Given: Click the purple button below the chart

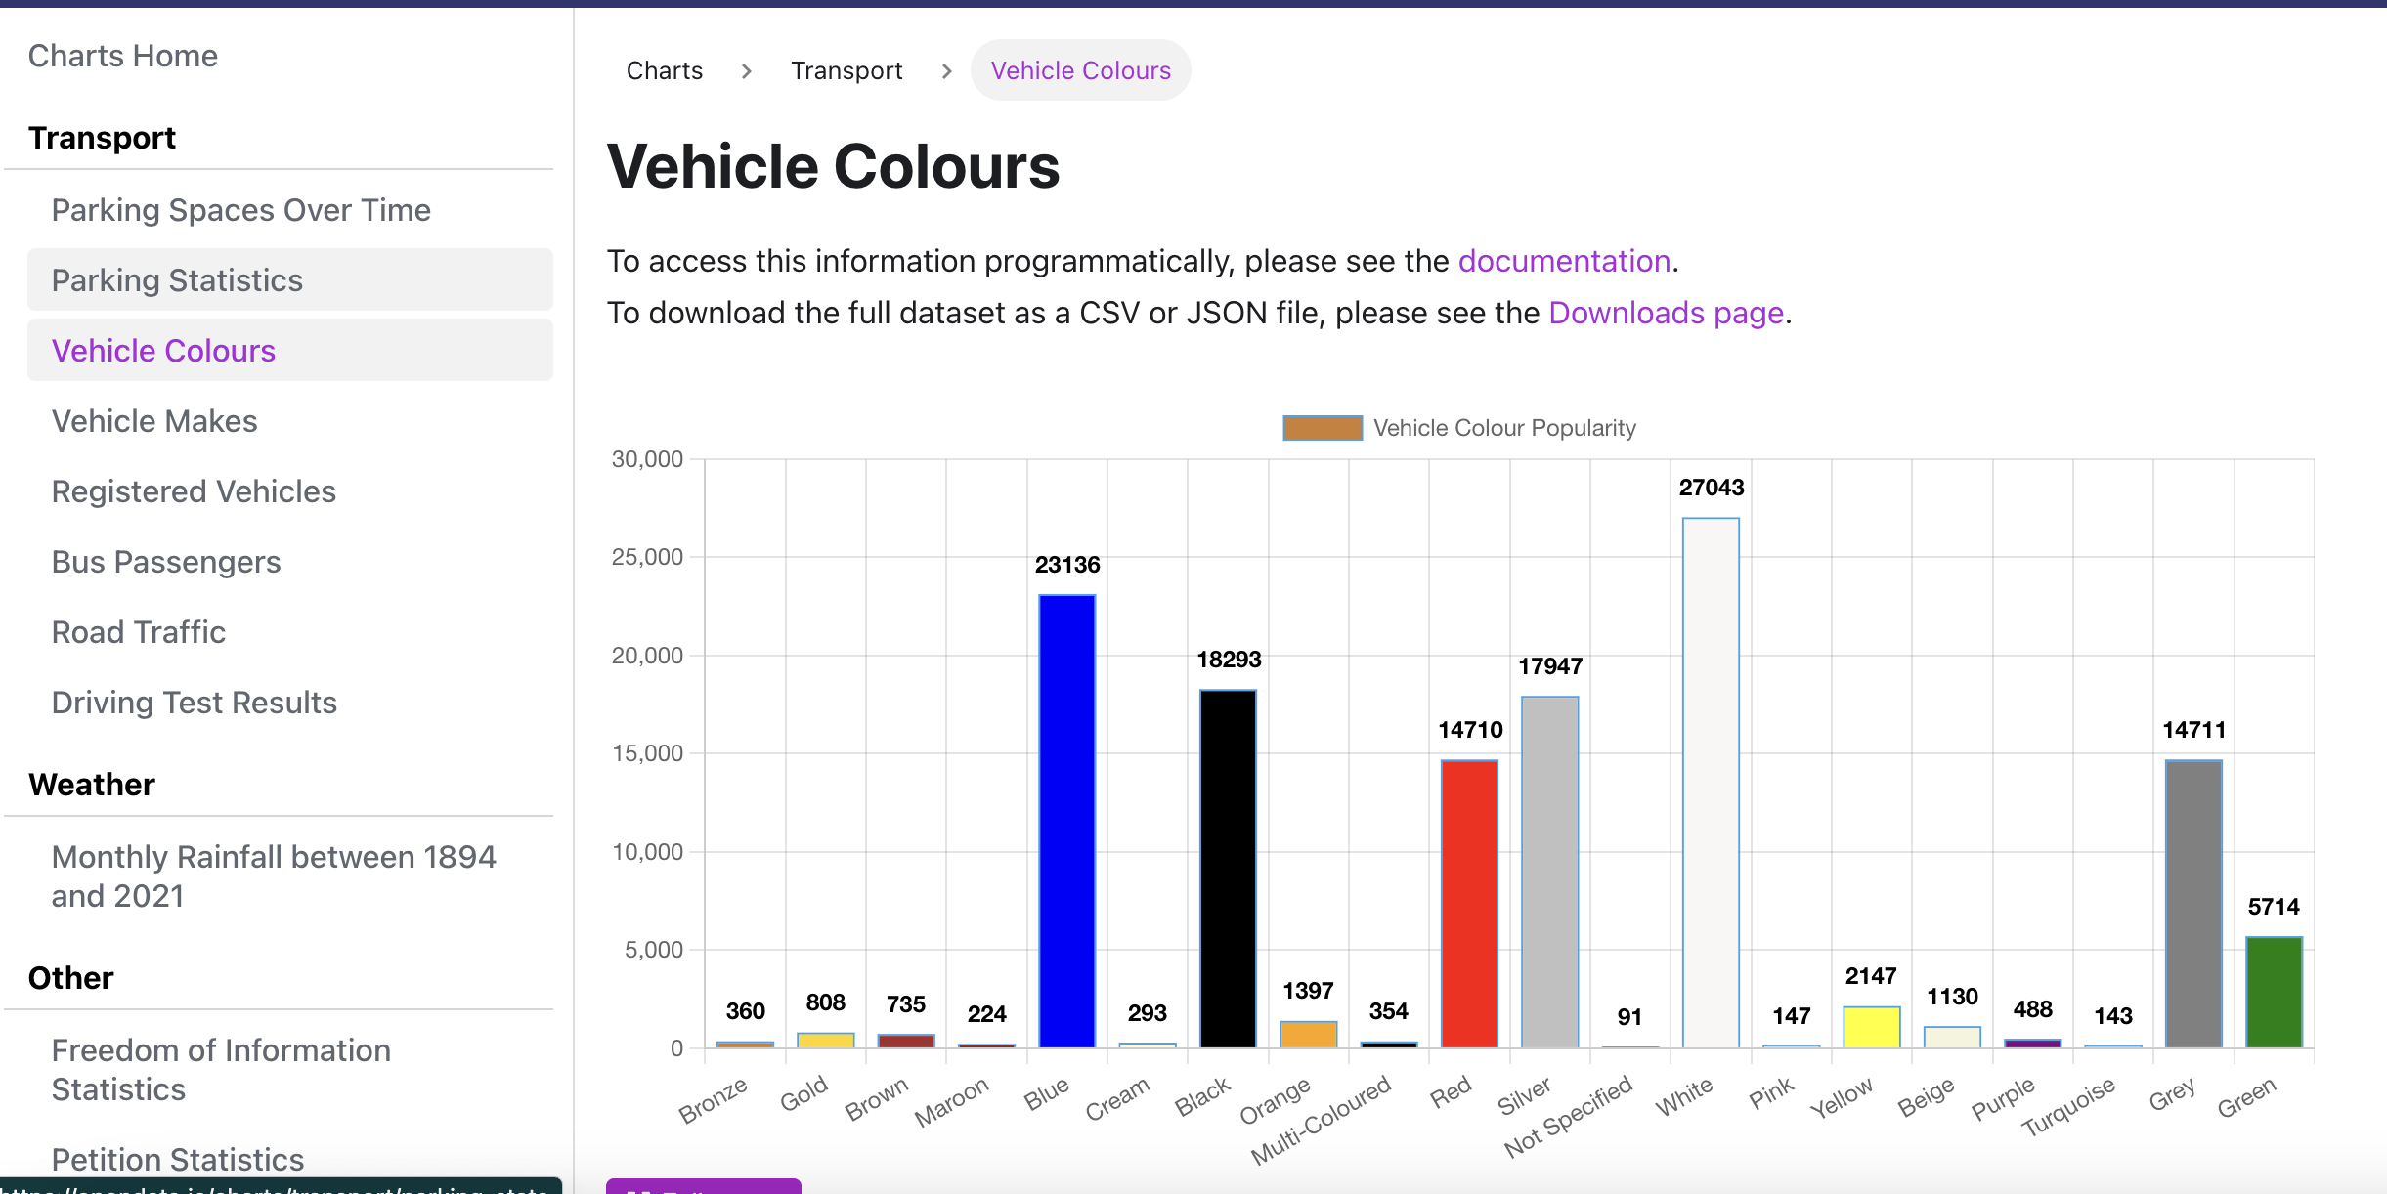Looking at the screenshot, I should 704,1187.
